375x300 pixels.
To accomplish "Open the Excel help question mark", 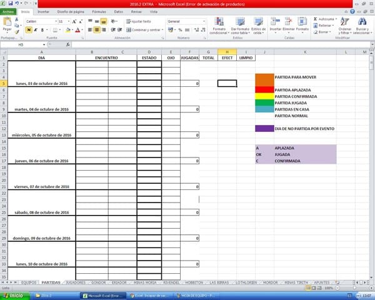I will pyautogui.click(x=352, y=11).
